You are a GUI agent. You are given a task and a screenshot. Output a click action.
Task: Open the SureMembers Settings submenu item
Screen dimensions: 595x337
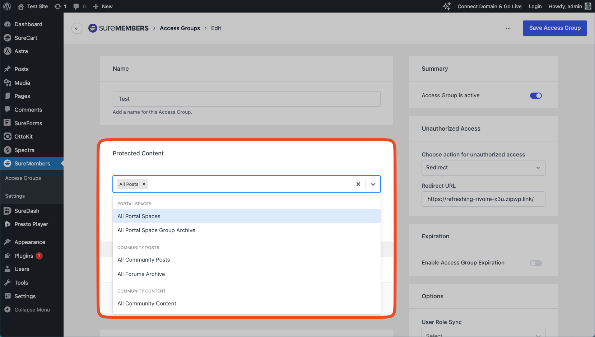click(15, 196)
